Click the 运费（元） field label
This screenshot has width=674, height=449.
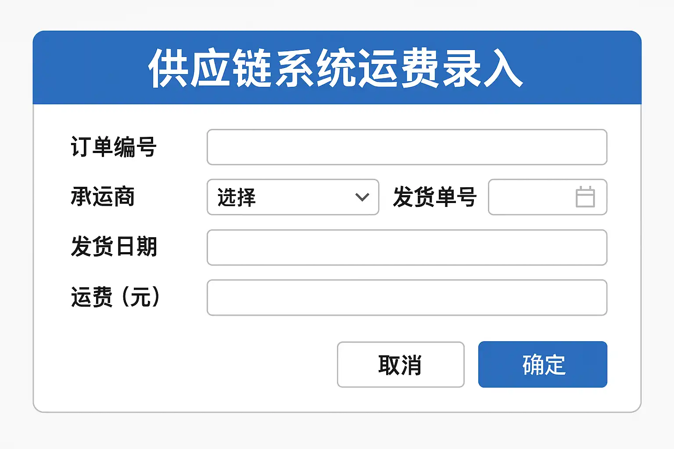click(x=115, y=297)
